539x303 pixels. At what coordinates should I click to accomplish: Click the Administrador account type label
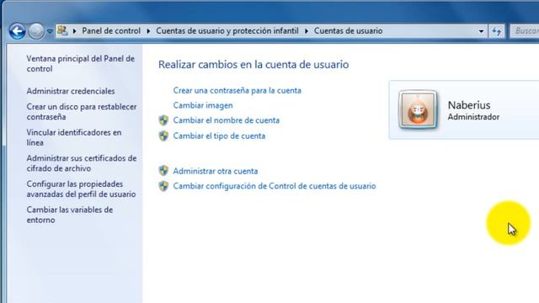tap(473, 117)
